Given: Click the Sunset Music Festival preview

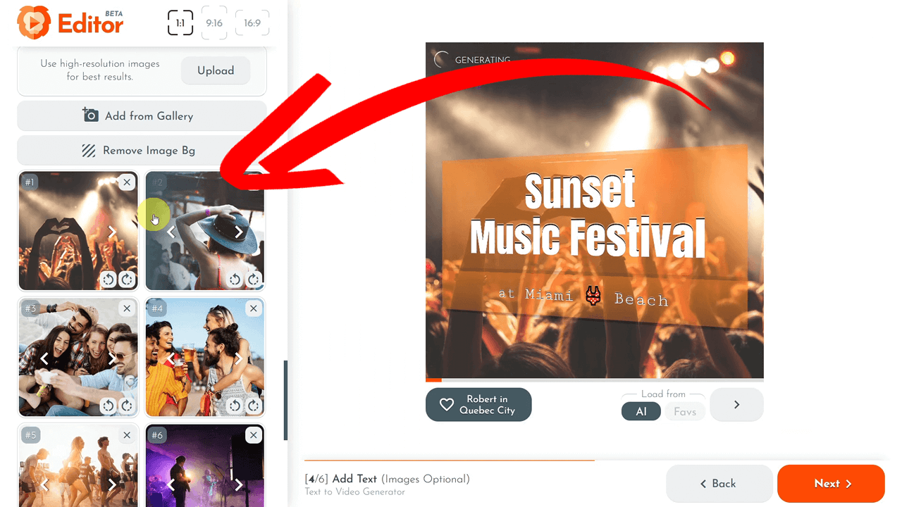Looking at the screenshot, I should [594, 211].
